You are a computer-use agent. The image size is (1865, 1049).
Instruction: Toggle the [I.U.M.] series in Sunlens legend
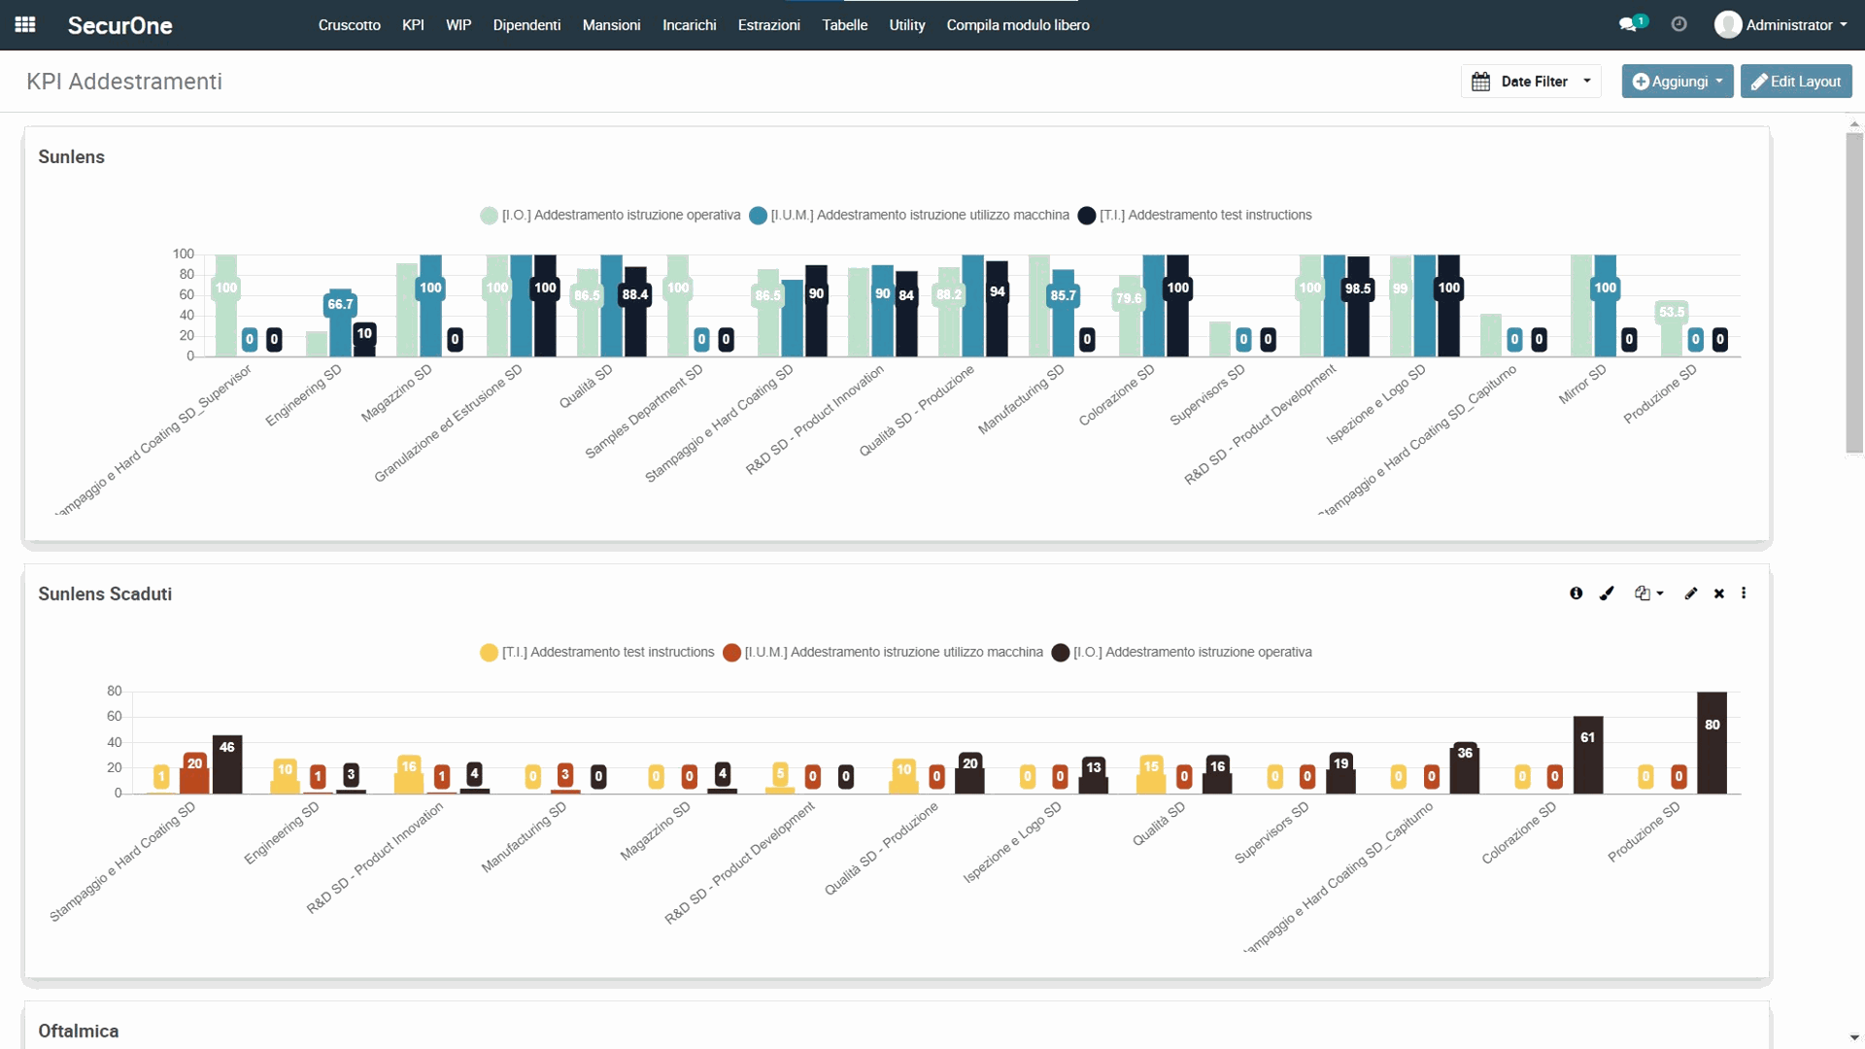918,216
